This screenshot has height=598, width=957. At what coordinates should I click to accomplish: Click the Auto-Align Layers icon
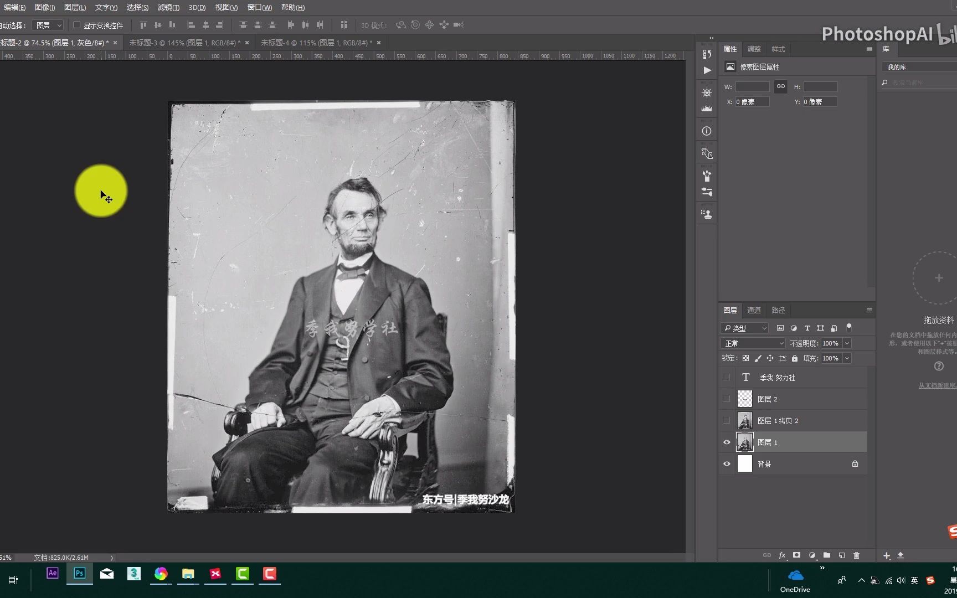tap(344, 25)
